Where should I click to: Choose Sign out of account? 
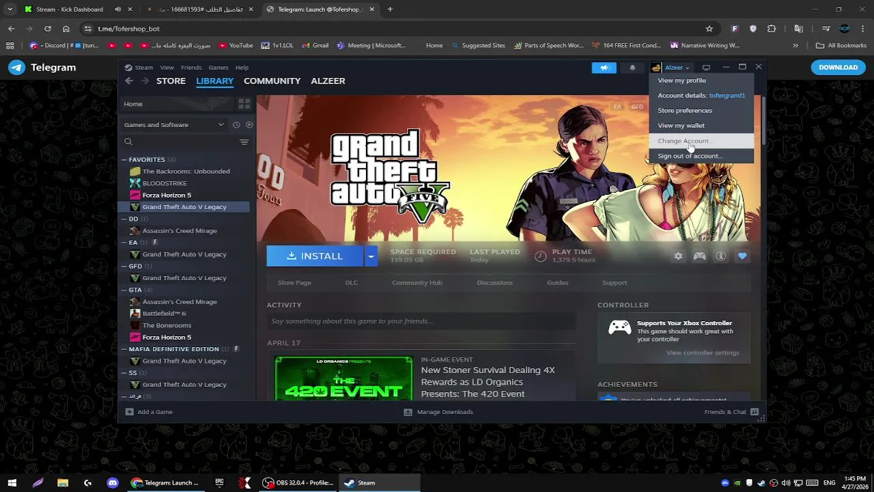coord(701,156)
